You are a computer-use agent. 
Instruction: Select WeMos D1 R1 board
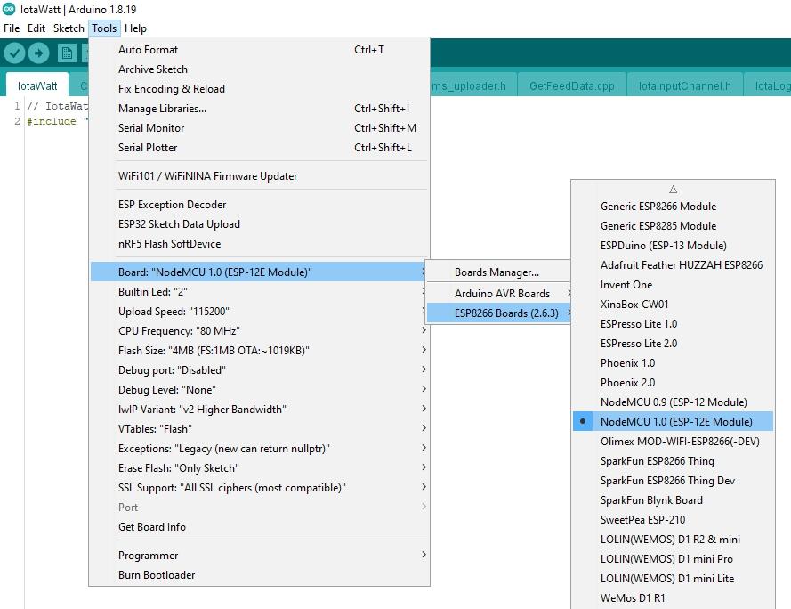(x=673, y=598)
